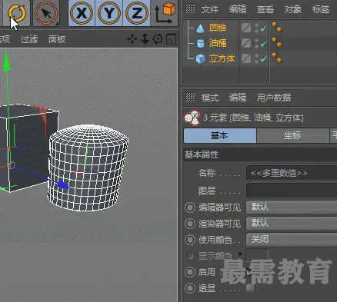337x302 pixels.
Task: Toggle the 油桶 enable checkmark
Action: (x=264, y=44)
